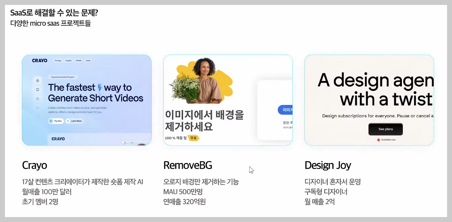452x222 pixels.
Task: Select the Crayo card title
Action: click(35, 165)
